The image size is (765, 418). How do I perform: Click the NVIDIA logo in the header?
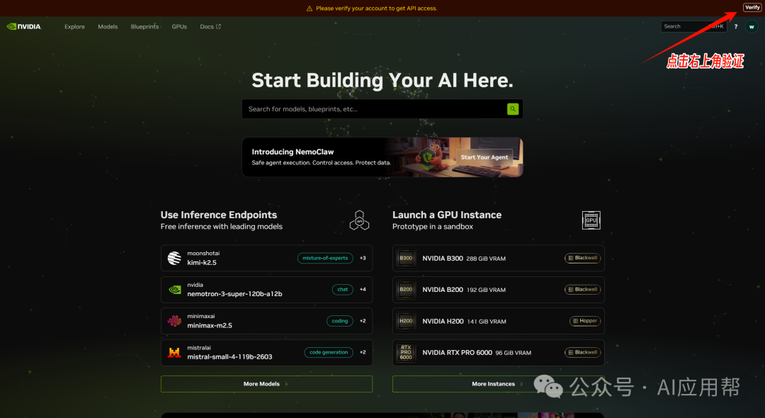click(24, 26)
